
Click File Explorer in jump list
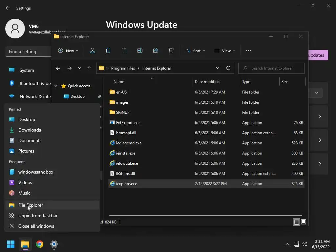(x=52, y=205)
